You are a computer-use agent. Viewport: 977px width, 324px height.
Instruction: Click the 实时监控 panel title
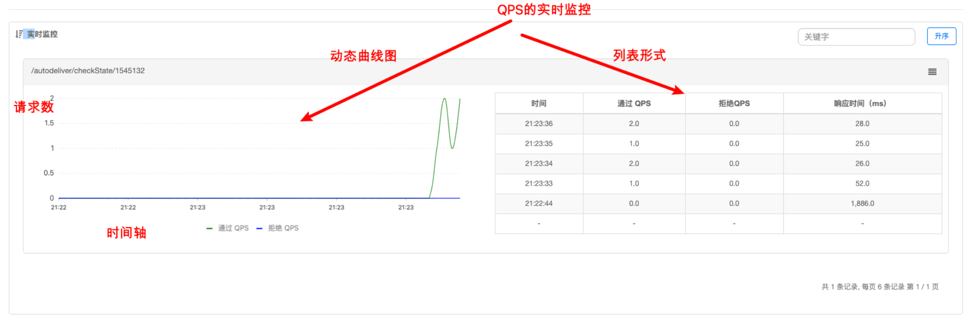pos(42,34)
